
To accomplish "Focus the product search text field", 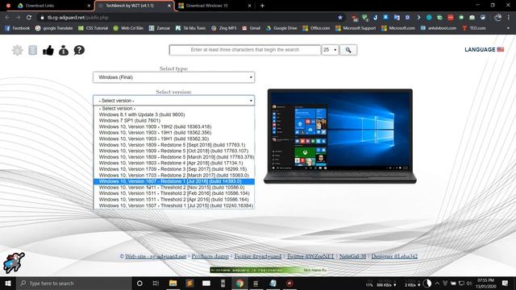I will click(245, 50).
